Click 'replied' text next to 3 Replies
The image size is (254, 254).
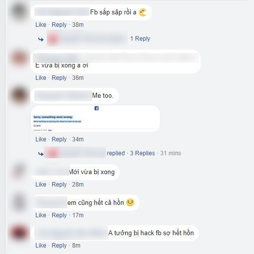point(116,153)
